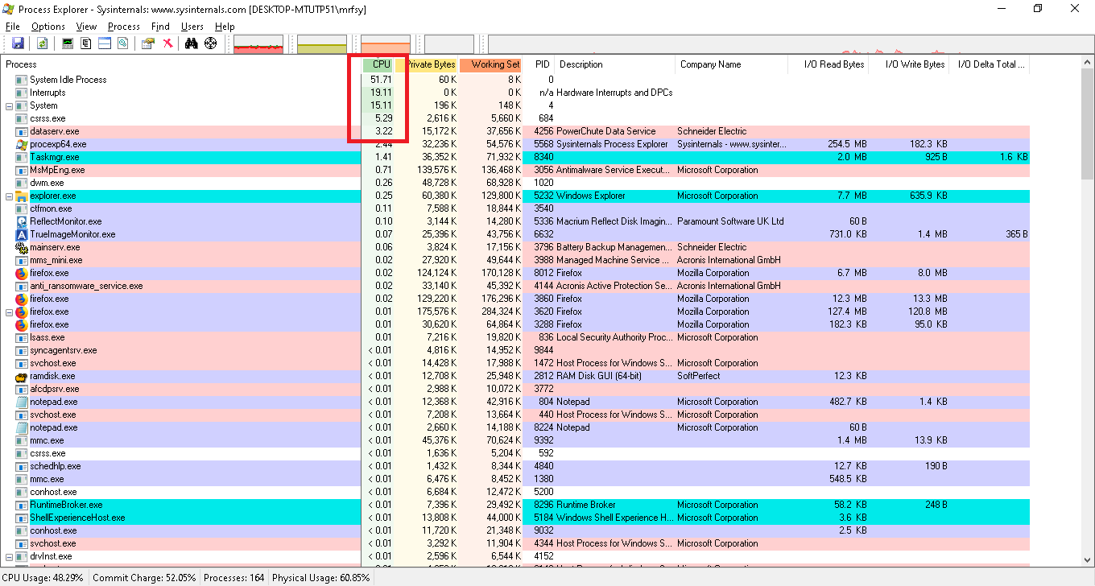Open System Information via its toolbar icon
This screenshot has height=586, width=1095.
point(68,43)
